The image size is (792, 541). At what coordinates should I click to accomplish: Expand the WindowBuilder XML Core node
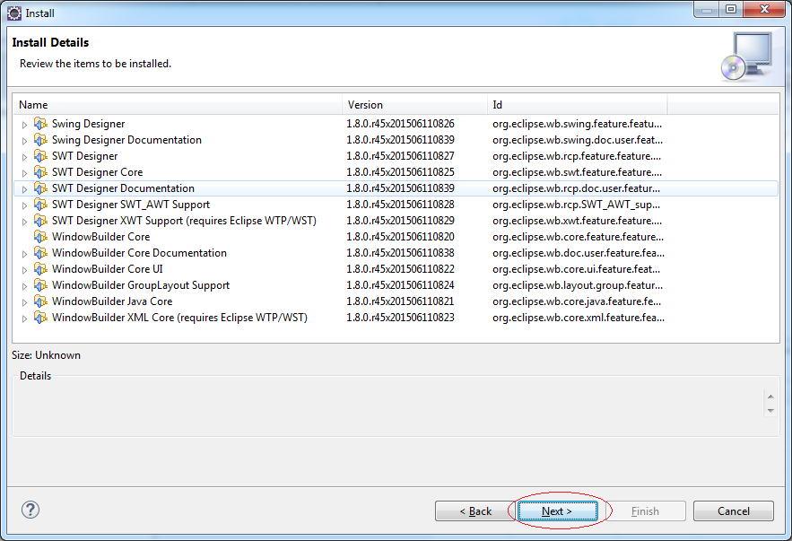click(24, 318)
